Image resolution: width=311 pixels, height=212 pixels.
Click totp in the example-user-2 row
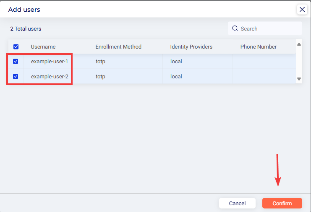[100, 77]
